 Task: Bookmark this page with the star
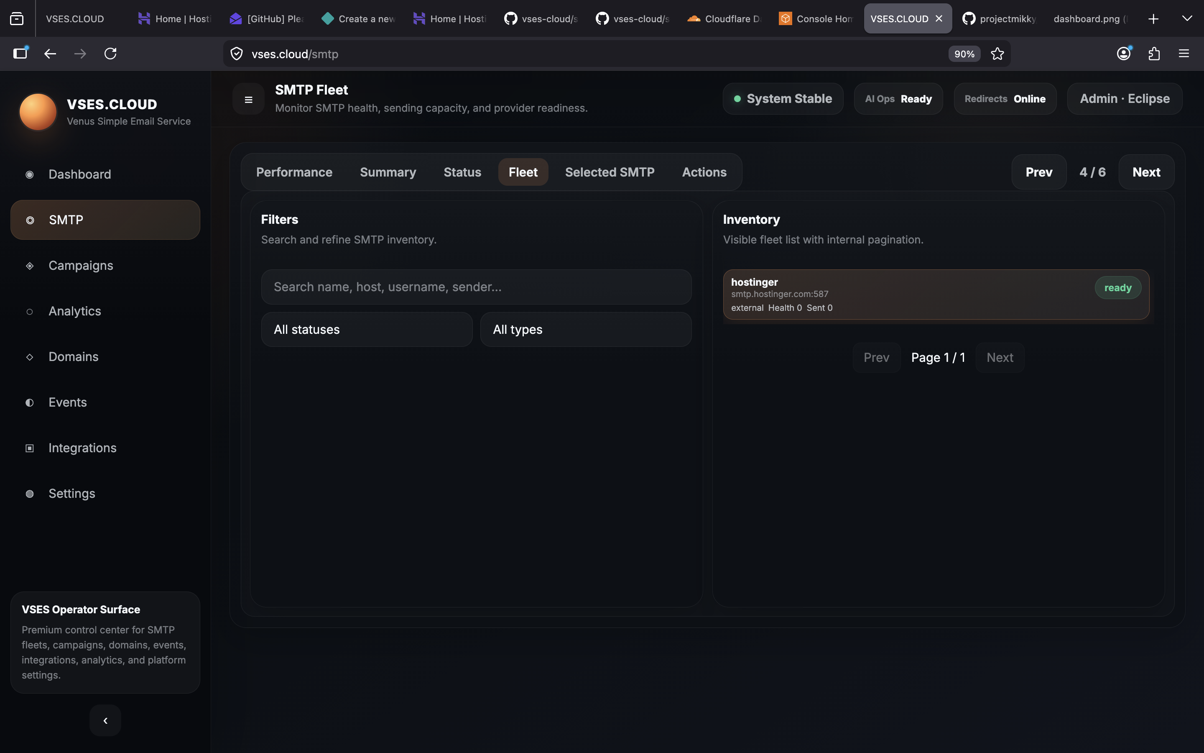[x=997, y=54]
